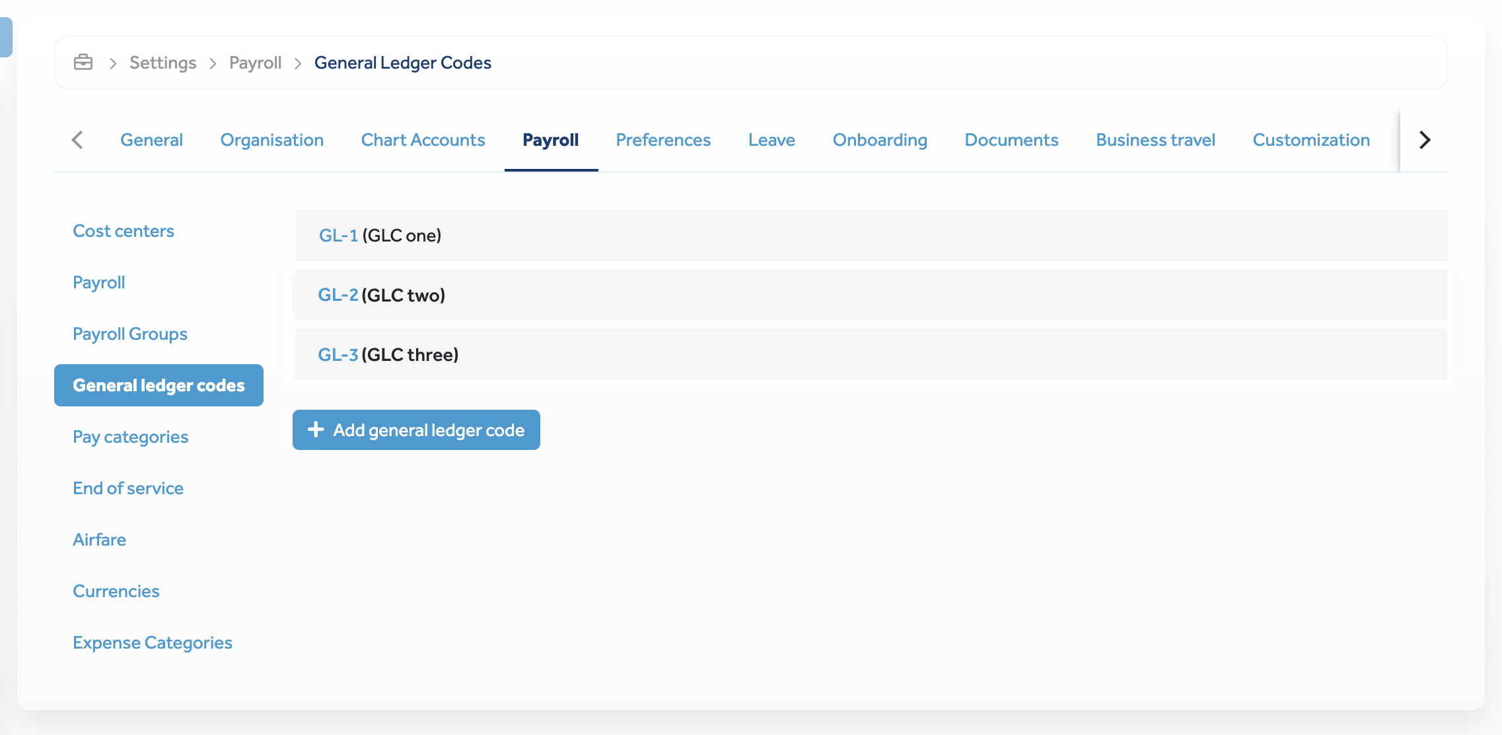Open GL-1 ledger code entry
Screen dimensions: 1502x735
pyautogui.click(x=338, y=236)
